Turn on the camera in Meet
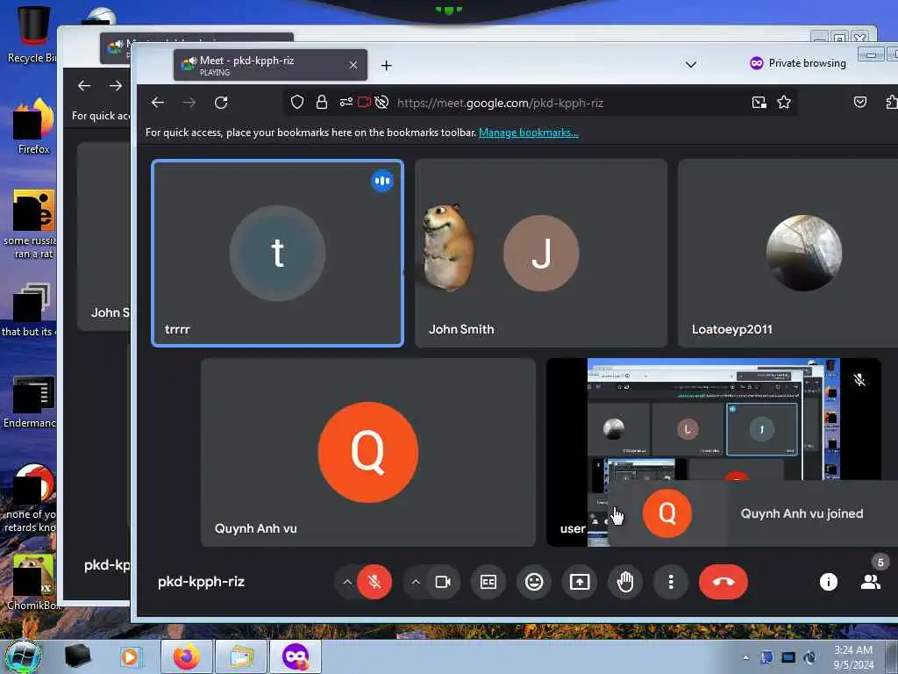898x674 pixels. (443, 582)
